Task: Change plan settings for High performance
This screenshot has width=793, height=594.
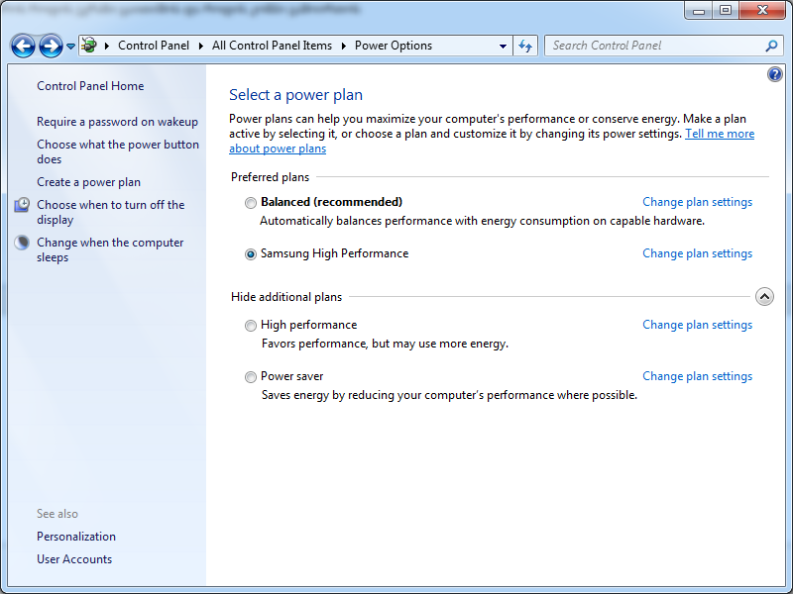Action: tap(698, 325)
